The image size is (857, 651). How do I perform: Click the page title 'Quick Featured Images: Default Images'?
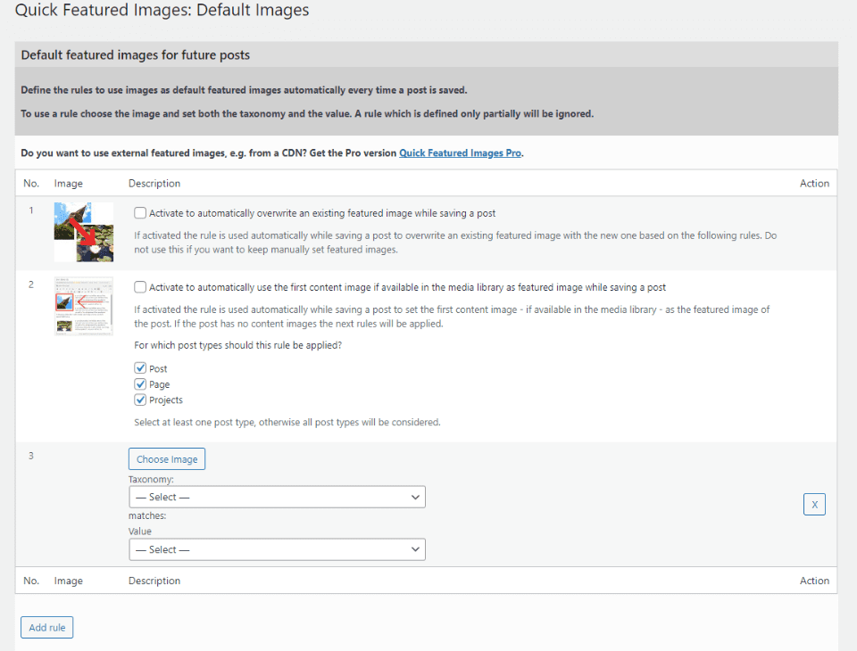point(162,12)
